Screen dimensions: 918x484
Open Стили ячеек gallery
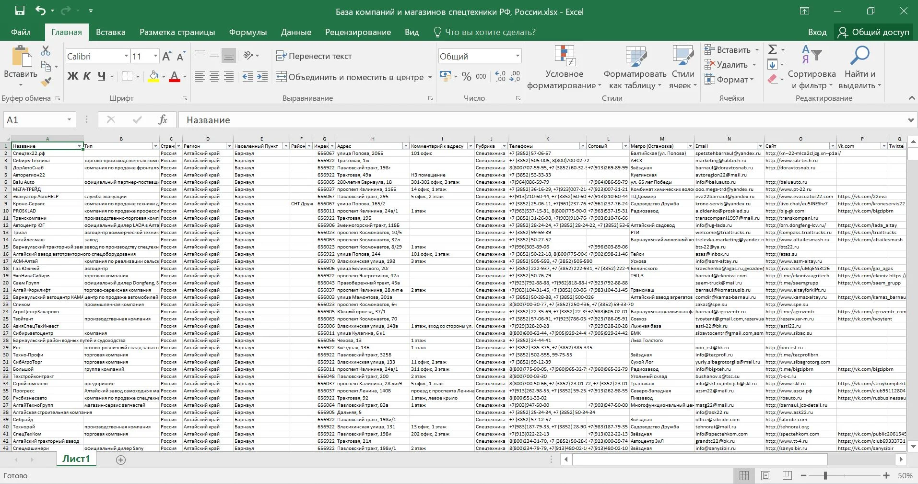(x=683, y=67)
